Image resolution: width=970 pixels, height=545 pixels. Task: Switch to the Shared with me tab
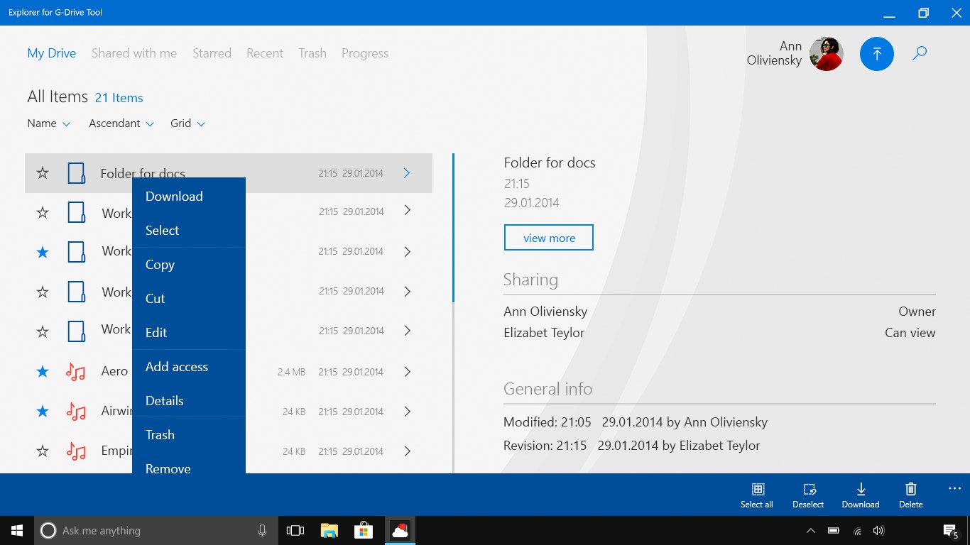[134, 53]
